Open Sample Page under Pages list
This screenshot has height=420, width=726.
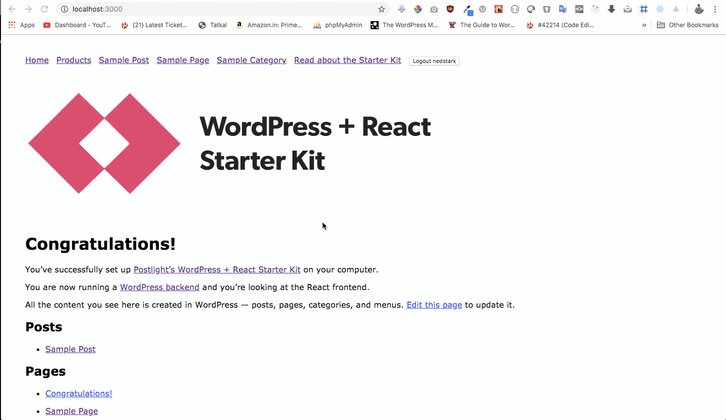point(72,411)
